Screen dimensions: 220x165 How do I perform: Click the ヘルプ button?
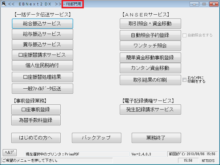(x=10, y=152)
